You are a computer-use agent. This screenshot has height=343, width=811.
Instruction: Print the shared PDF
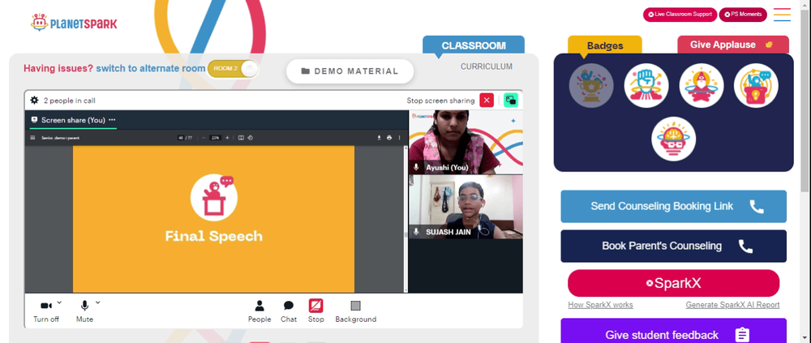[x=389, y=138]
